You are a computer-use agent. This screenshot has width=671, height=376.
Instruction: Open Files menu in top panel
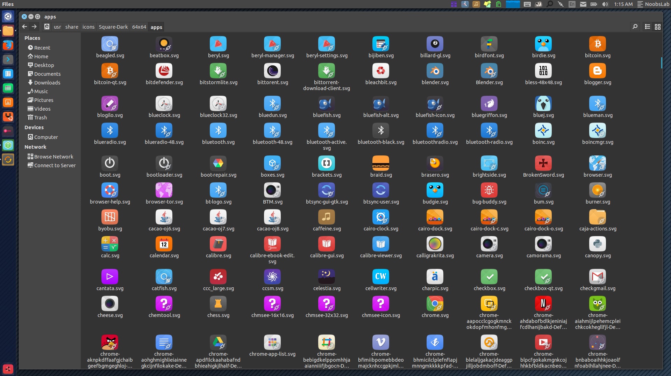pyautogui.click(x=8, y=4)
